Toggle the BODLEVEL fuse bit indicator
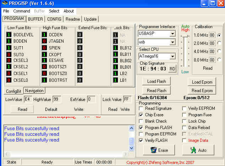This screenshot has height=166, width=225. tap(9, 35)
